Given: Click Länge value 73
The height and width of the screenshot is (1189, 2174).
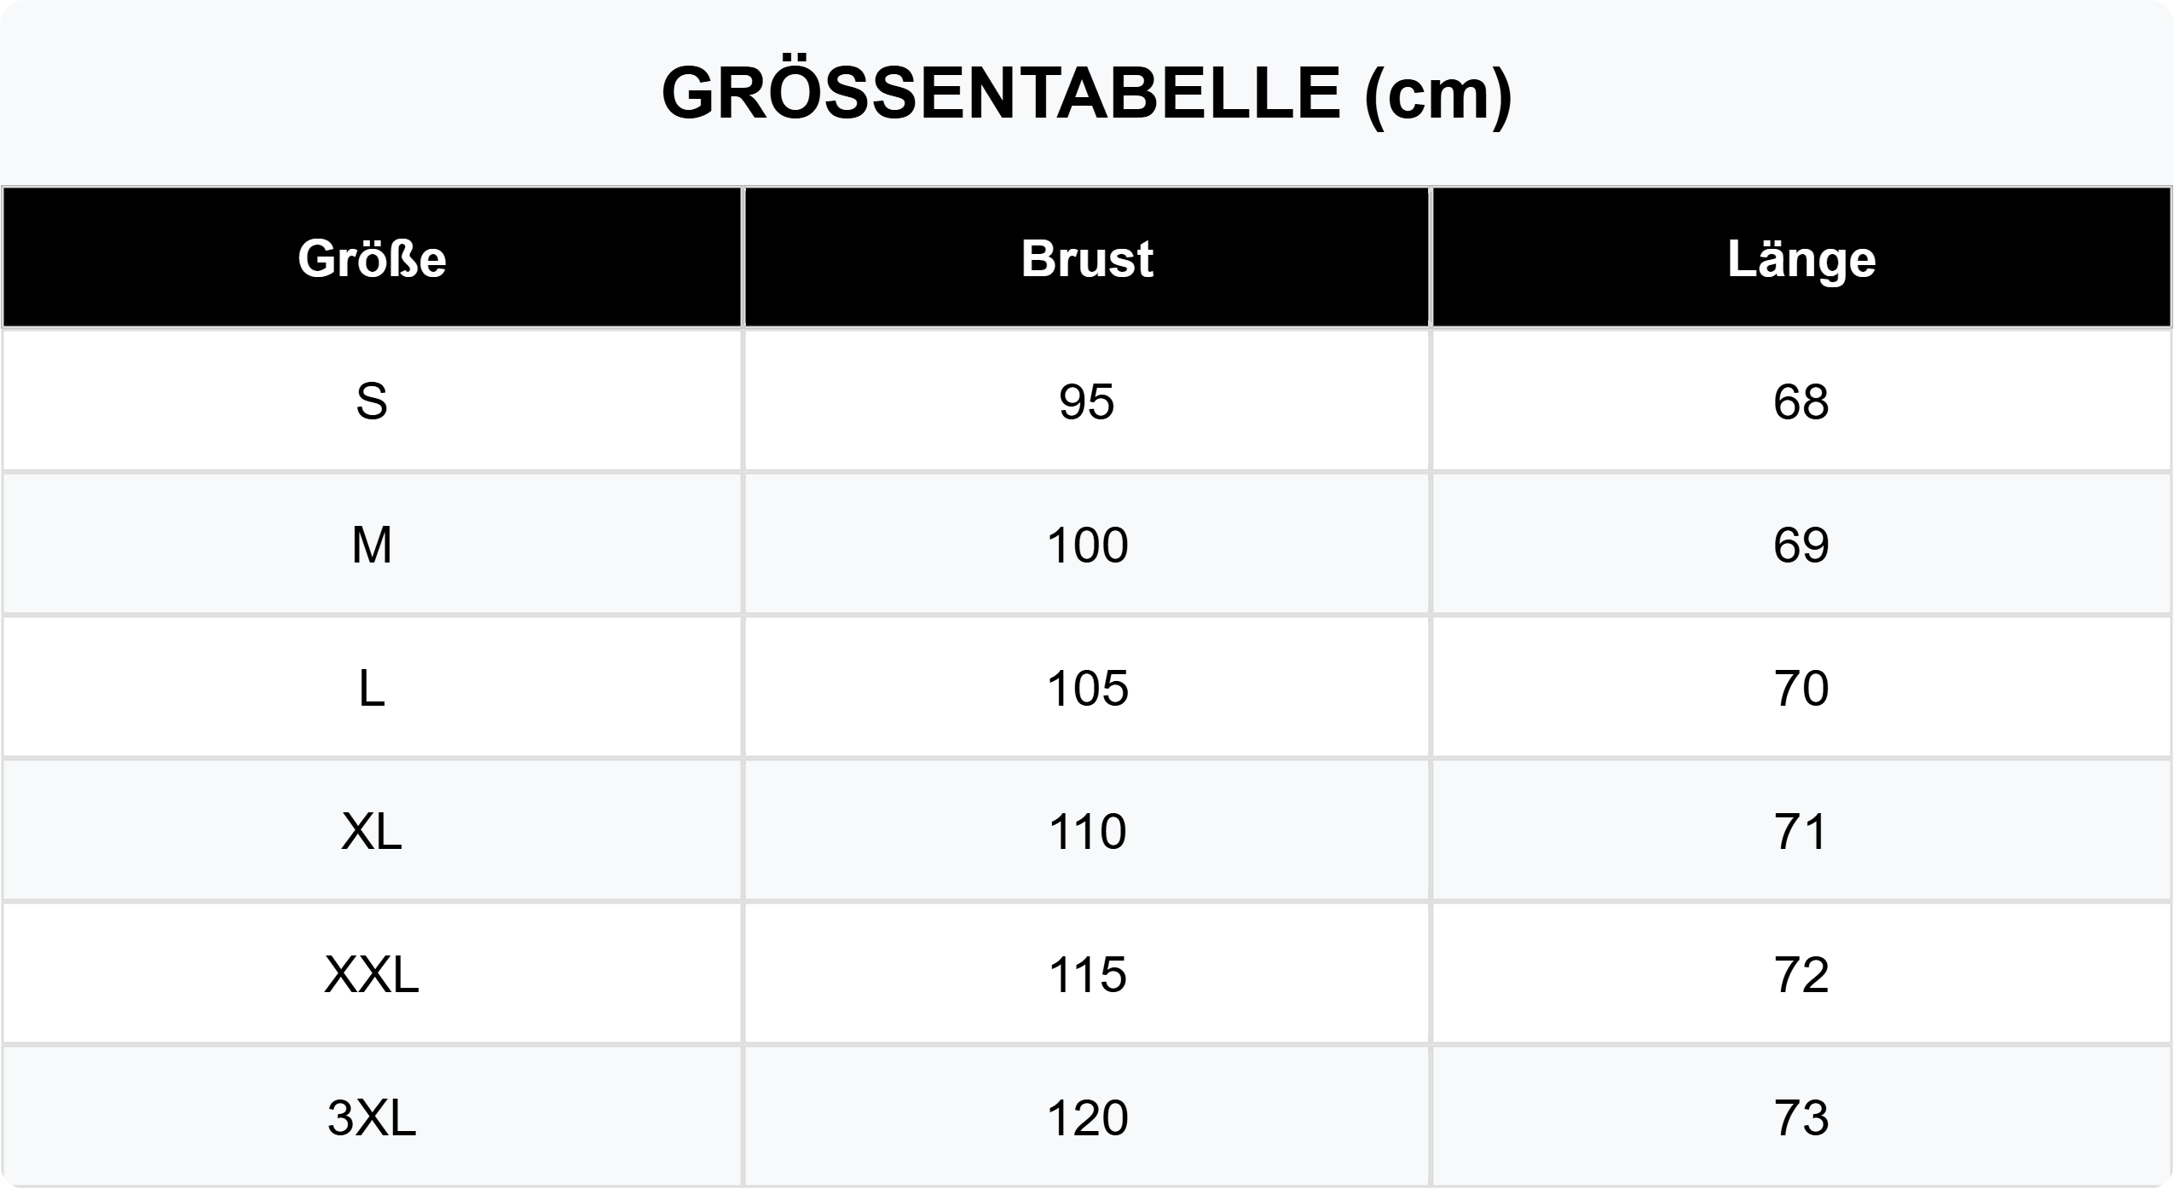Looking at the screenshot, I should (x=1801, y=1117).
